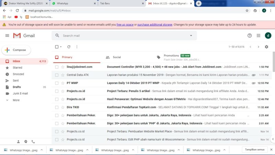Check the 'PHP' di Jakarta email checkbox

57,124
